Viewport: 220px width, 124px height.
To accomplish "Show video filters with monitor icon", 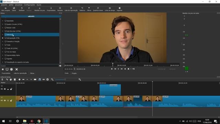I will [7, 69].
